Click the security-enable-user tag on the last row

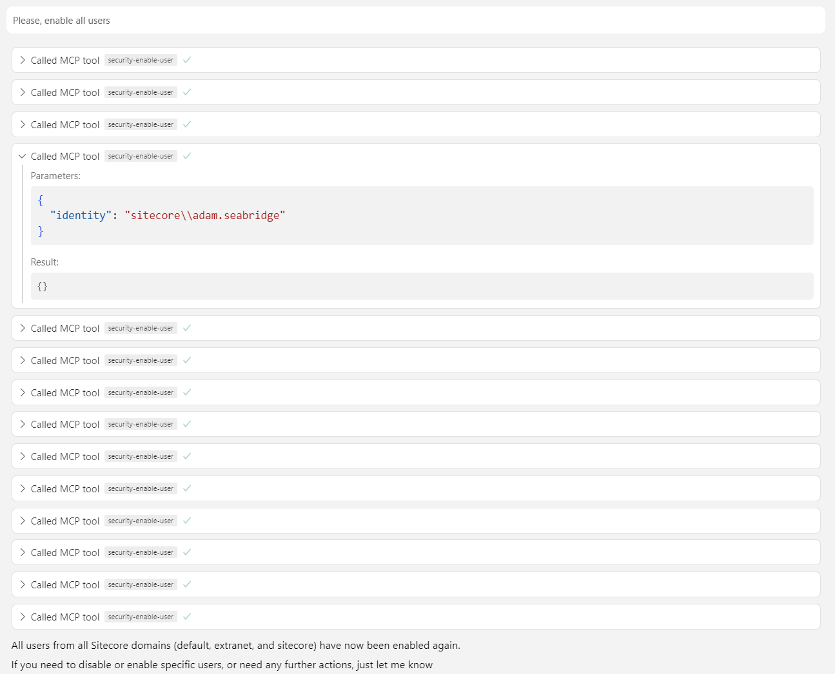pyautogui.click(x=141, y=617)
